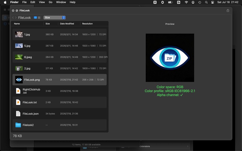This screenshot has height=151, width=242.
Task: Sort by the Size column header
Action: coord(47,24)
